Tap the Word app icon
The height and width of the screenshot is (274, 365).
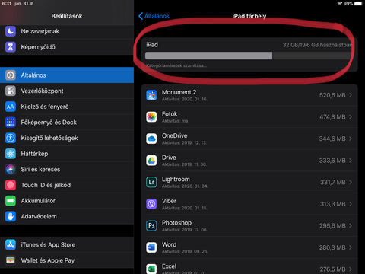coord(151,247)
